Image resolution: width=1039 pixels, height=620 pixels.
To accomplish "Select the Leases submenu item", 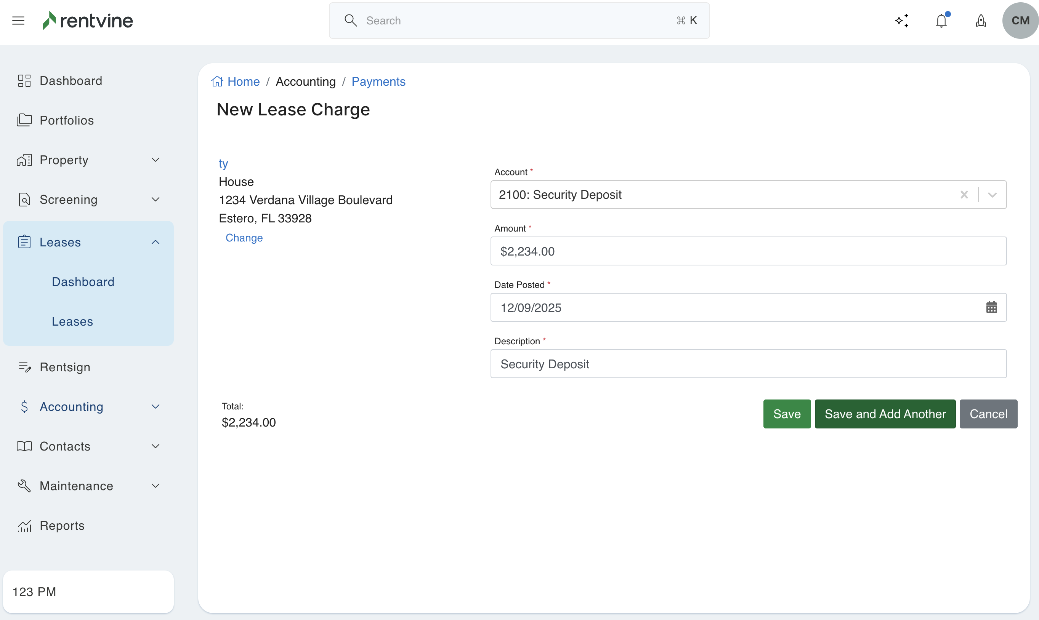I will pyautogui.click(x=72, y=321).
